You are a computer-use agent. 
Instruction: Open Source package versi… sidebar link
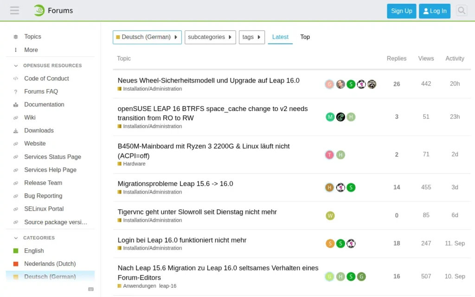click(56, 222)
